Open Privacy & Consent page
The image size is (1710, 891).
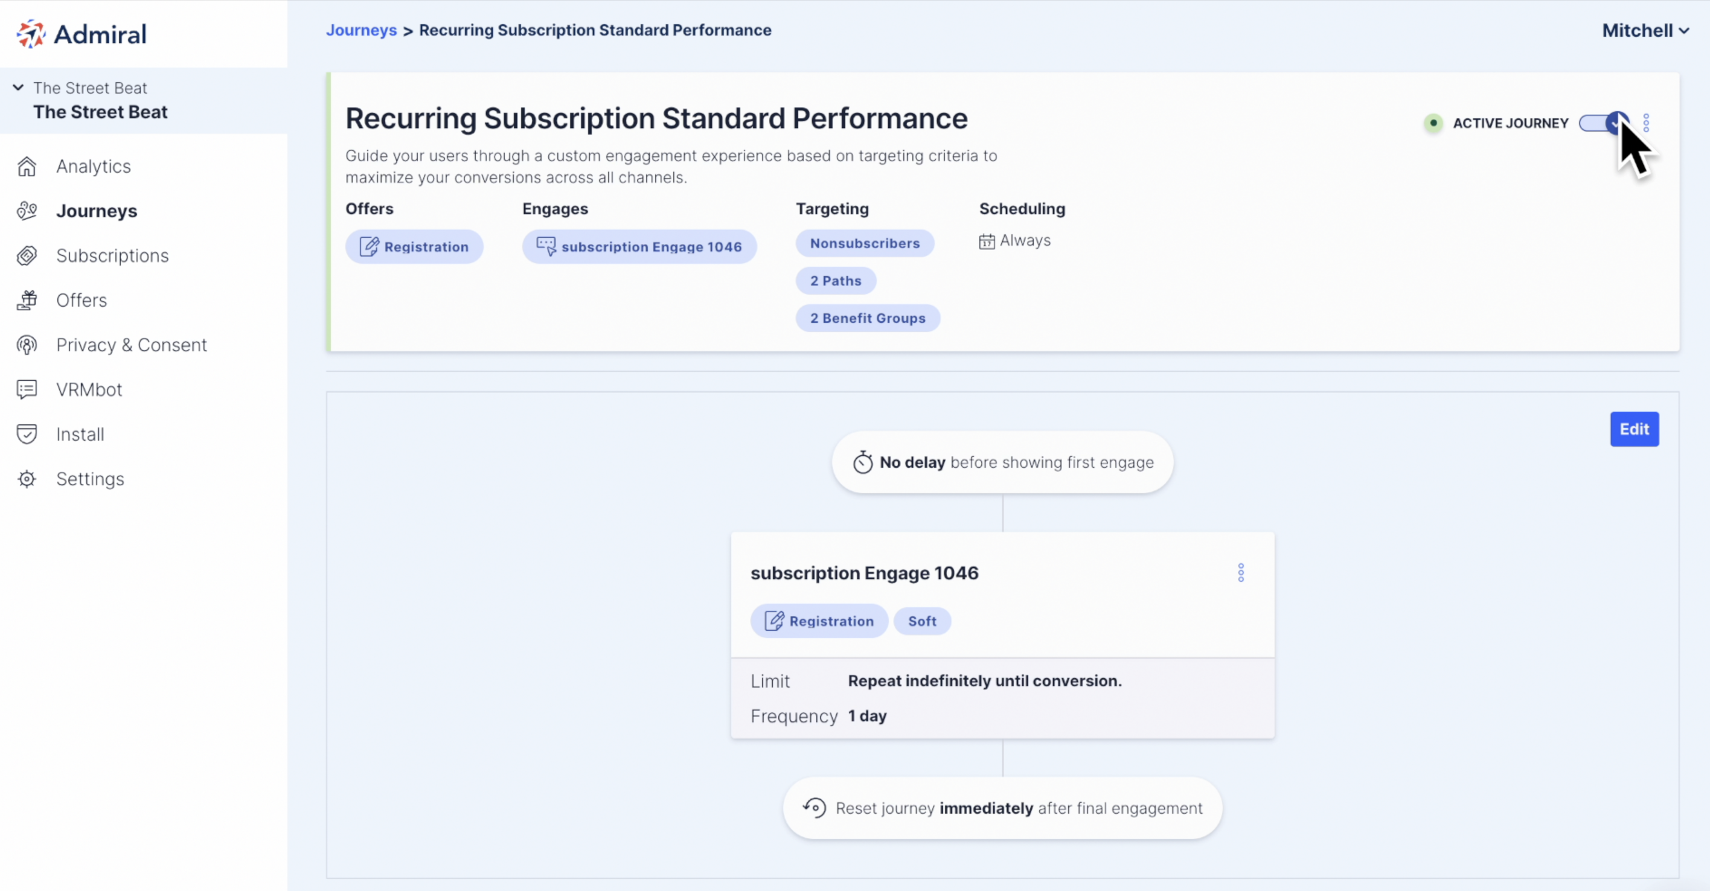[x=132, y=345]
